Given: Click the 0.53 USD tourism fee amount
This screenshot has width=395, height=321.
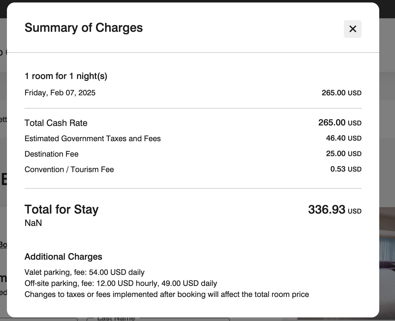Looking at the screenshot, I should (346, 169).
